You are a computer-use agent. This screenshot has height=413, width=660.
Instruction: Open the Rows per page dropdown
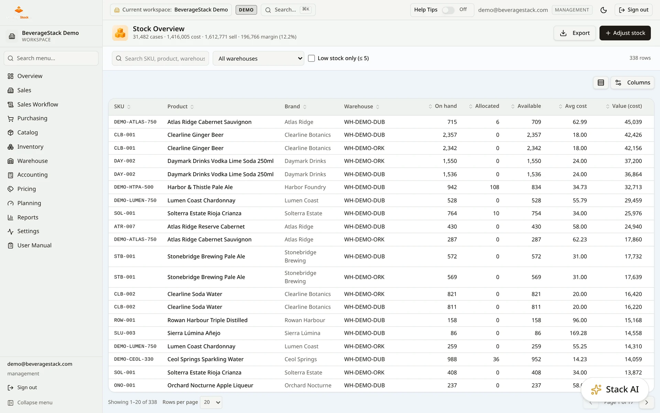(x=211, y=402)
